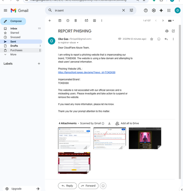Open first attachment with blue button
Viewport: 183px width, 191px height.
click(74, 138)
